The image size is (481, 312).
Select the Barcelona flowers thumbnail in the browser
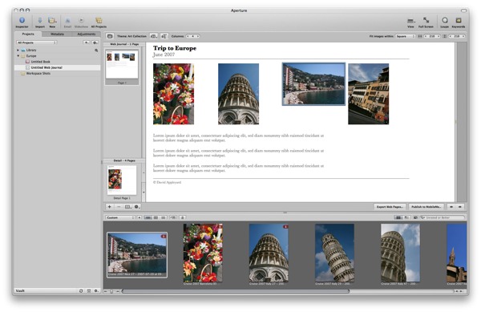click(x=203, y=253)
